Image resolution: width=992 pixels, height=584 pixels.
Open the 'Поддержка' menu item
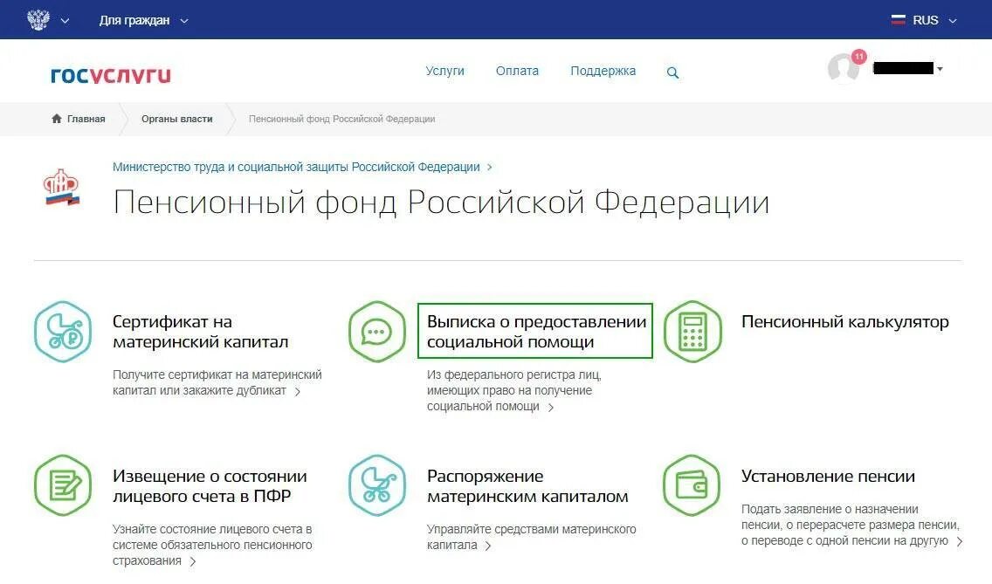603,71
